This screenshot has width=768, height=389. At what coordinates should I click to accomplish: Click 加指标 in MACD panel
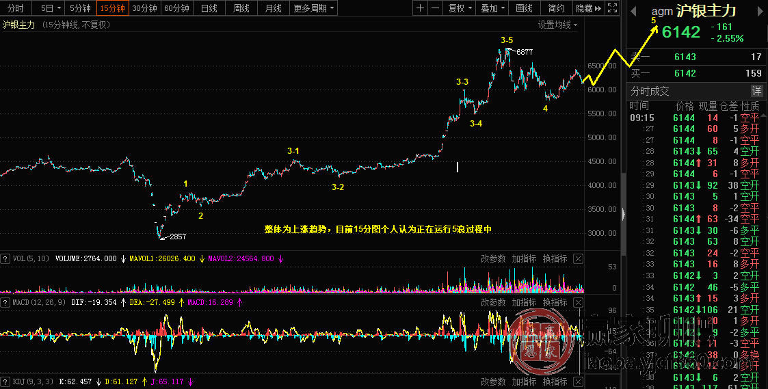coord(524,302)
